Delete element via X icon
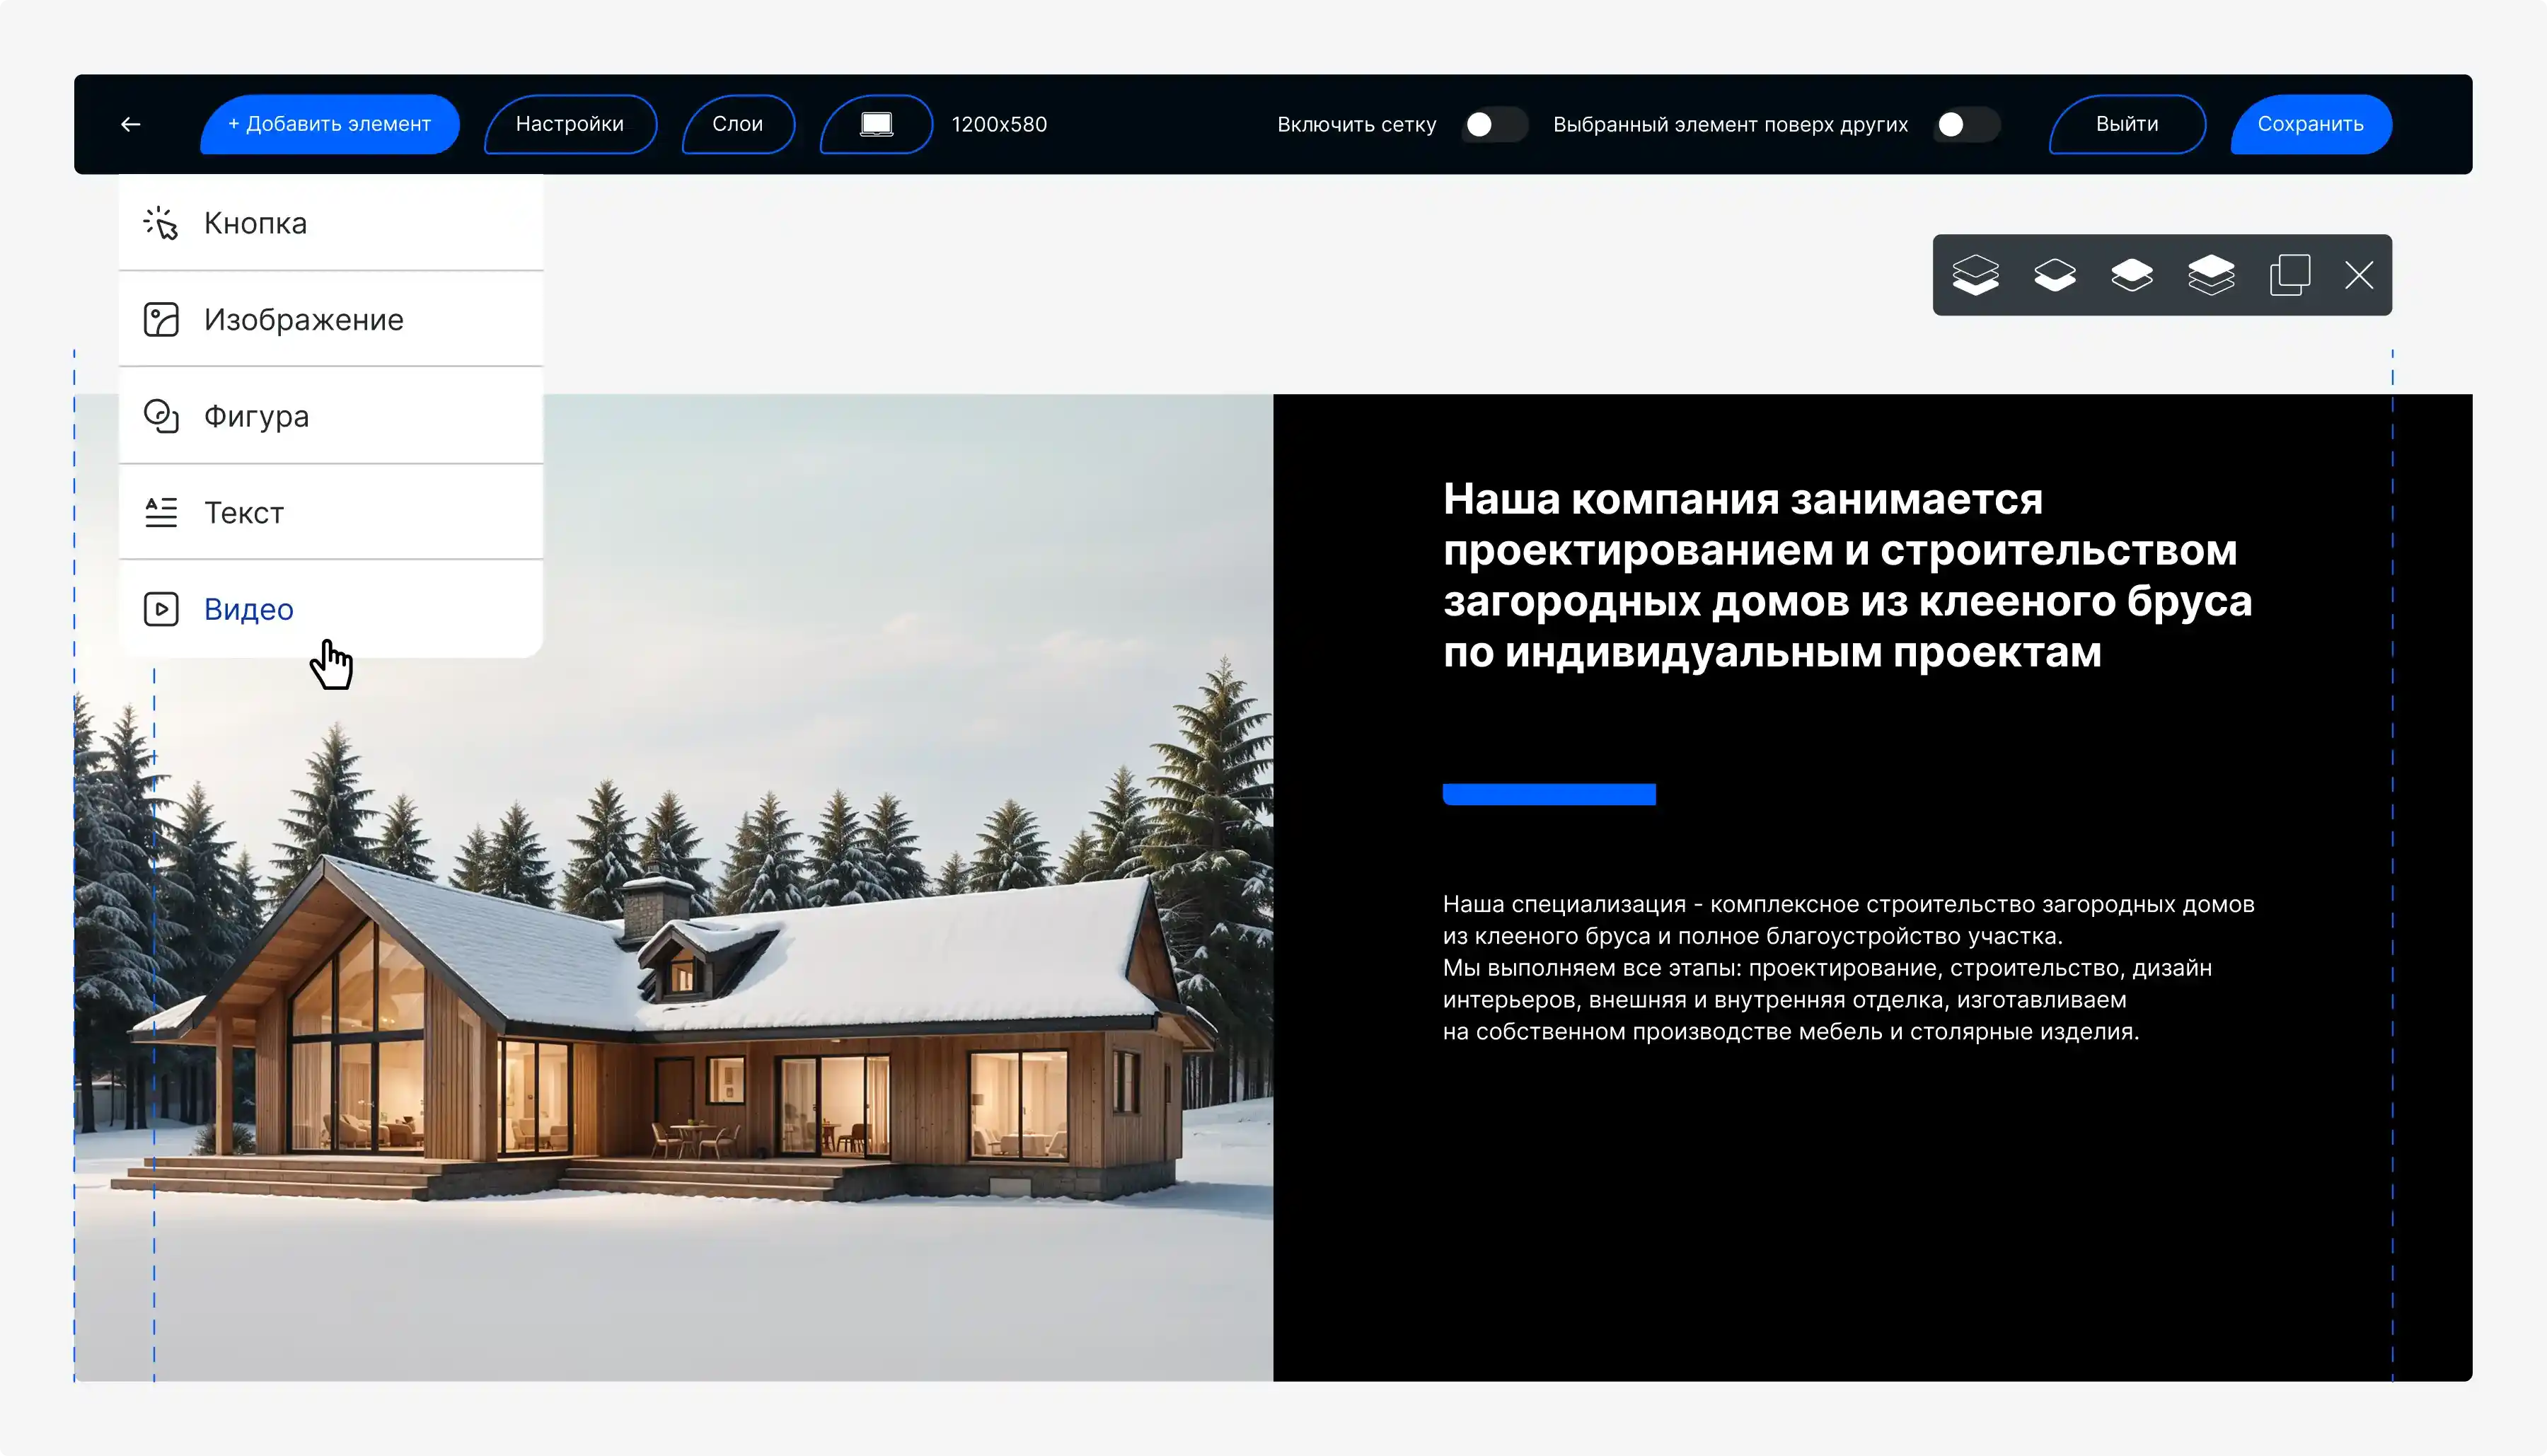The width and height of the screenshot is (2547, 1456). (2360, 275)
